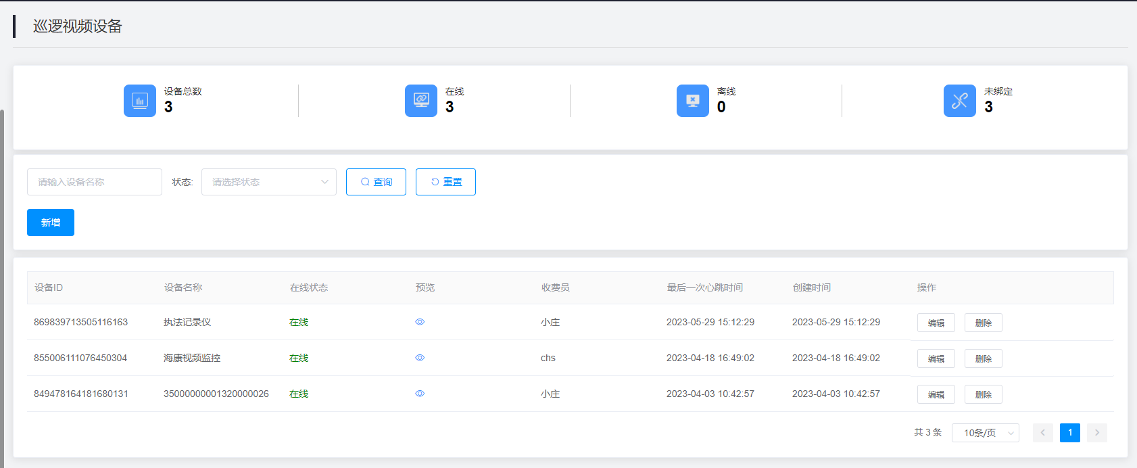Open the 10条/页 page size selector

point(985,433)
